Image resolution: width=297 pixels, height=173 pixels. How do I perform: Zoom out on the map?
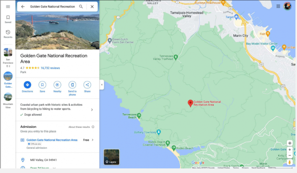point(290,155)
